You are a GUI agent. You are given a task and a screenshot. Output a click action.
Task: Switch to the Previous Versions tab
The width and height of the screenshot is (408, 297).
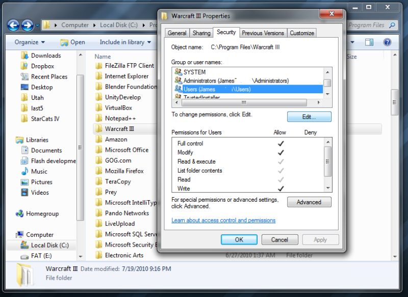[263, 33]
